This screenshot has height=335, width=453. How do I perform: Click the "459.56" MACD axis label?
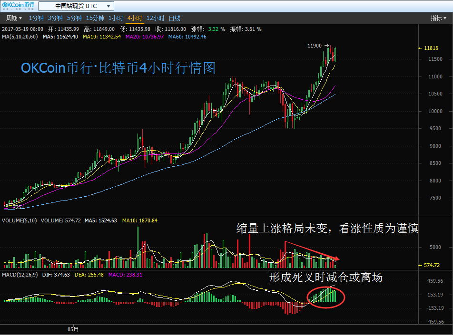point(435,281)
